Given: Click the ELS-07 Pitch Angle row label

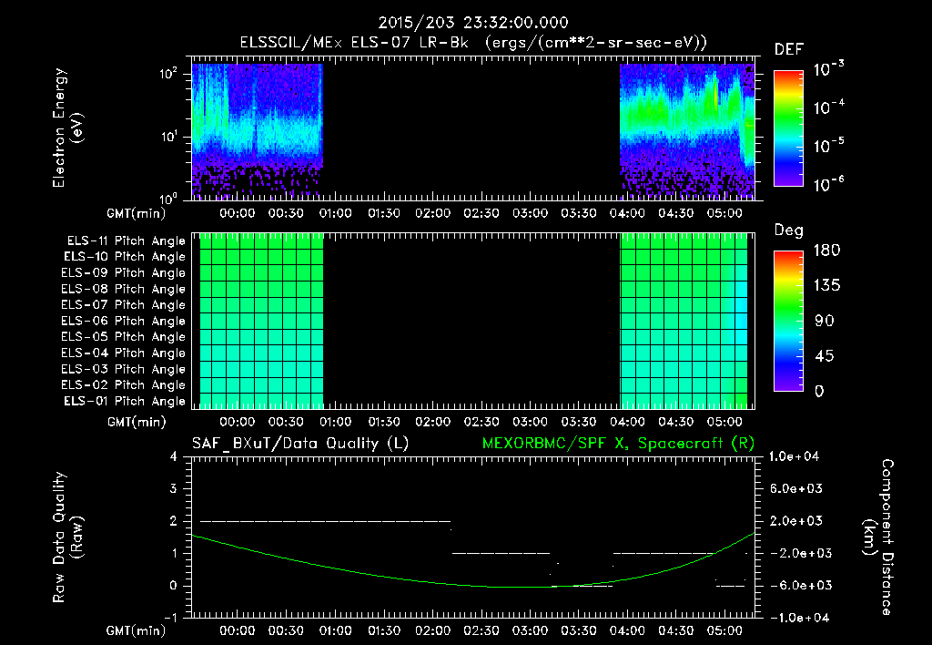Looking at the screenshot, I should point(123,305).
